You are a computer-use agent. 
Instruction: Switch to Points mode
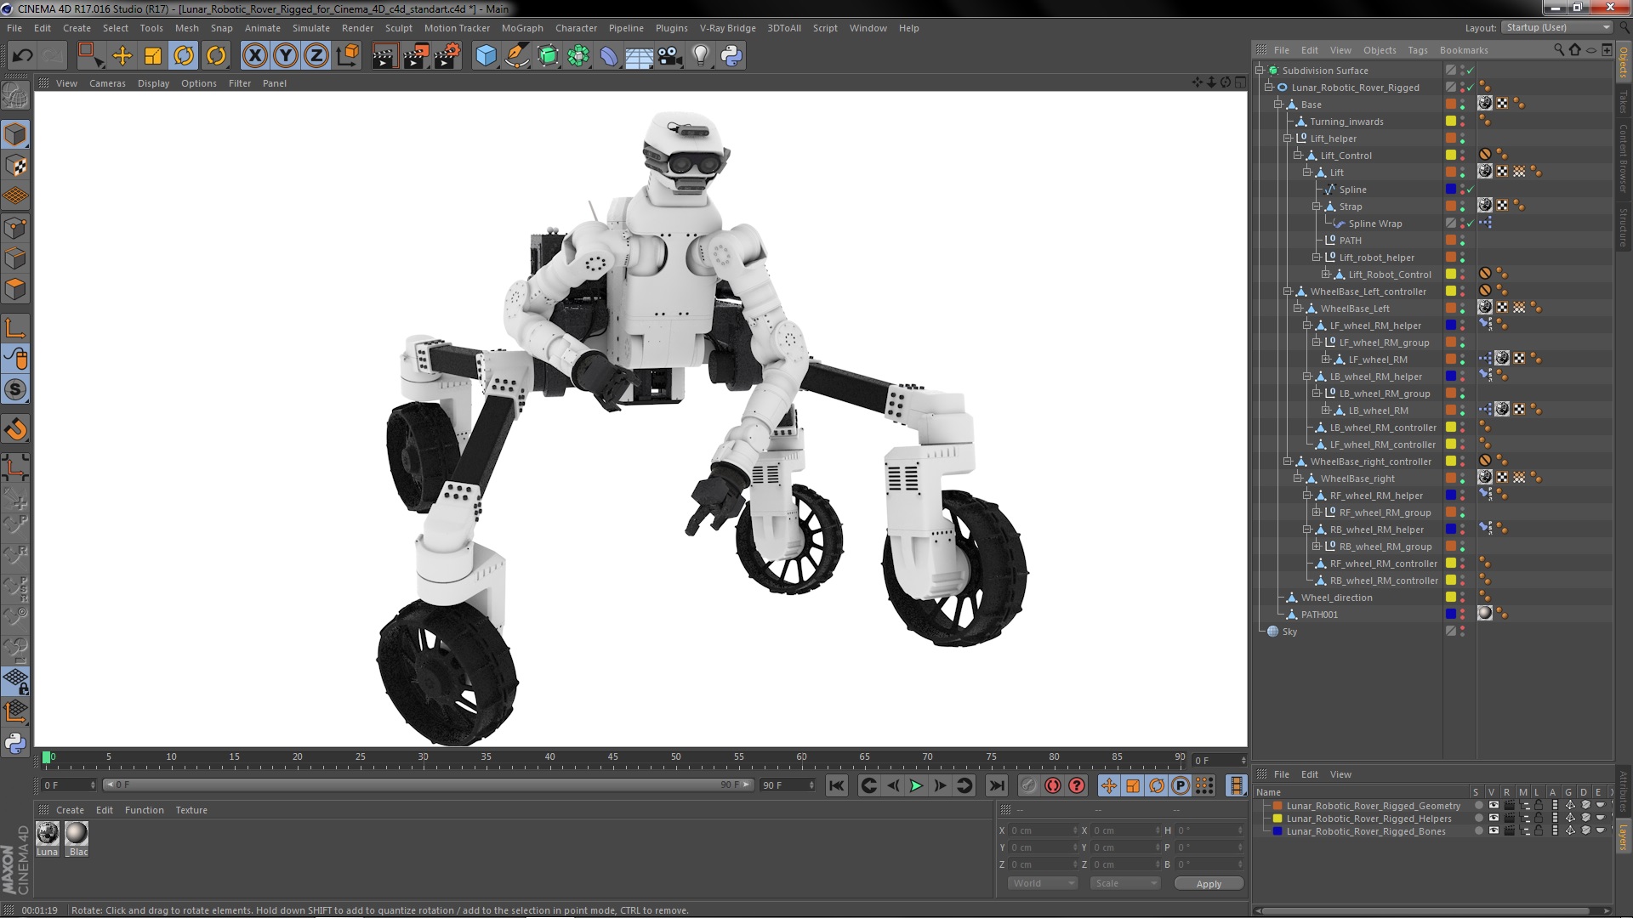15,228
